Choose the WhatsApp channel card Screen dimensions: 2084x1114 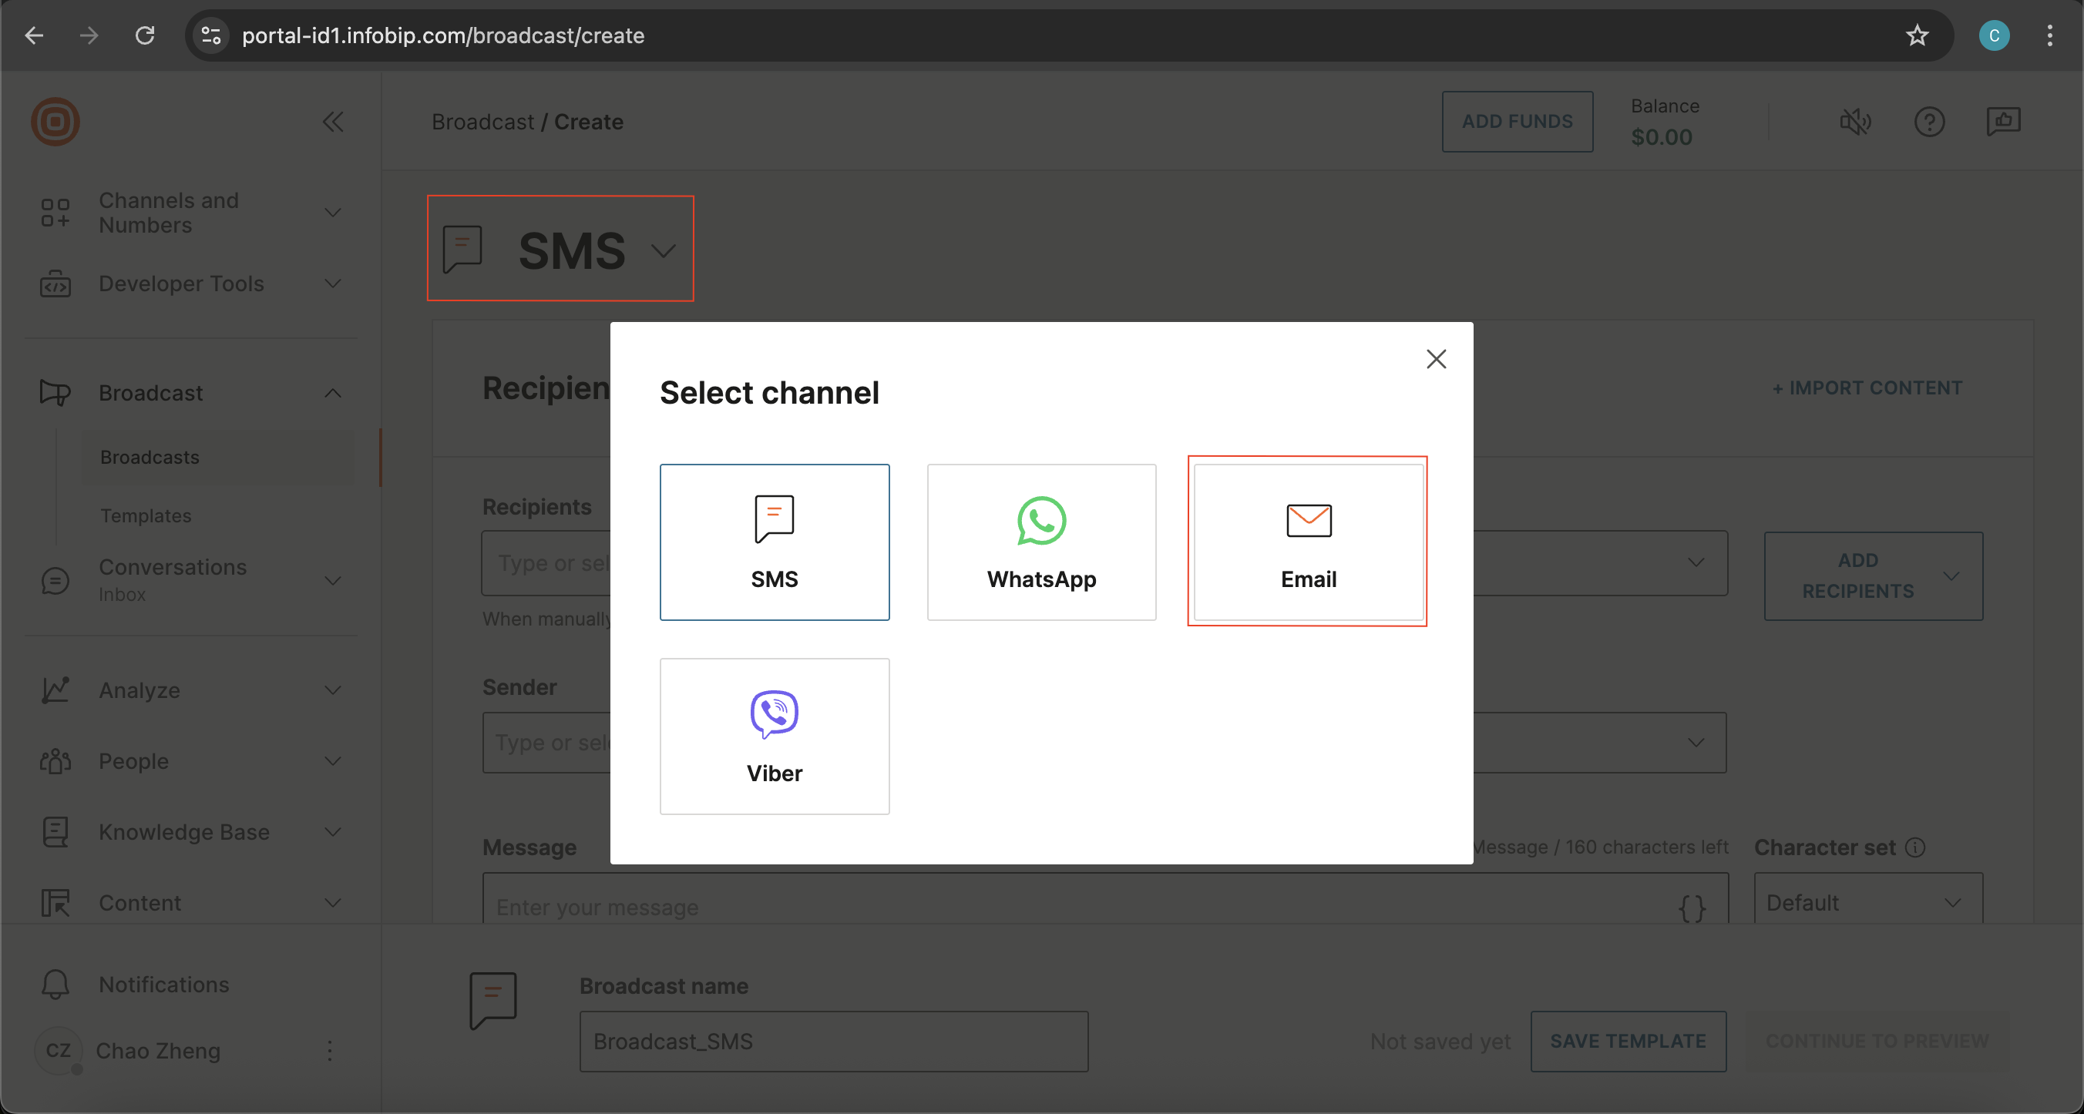pos(1041,542)
